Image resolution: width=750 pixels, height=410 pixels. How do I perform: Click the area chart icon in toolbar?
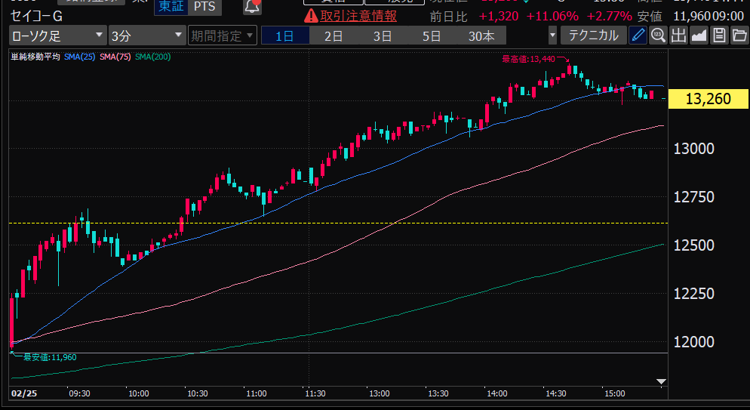[699, 35]
